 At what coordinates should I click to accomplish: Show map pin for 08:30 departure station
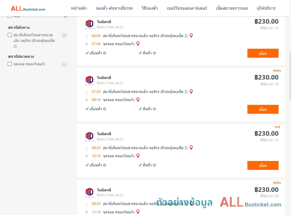pyautogui.click(x=191, y=148)
